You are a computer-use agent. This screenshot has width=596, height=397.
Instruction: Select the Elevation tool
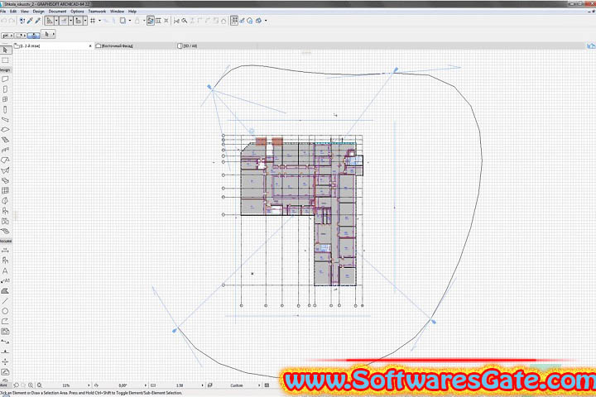pos(5,352)
